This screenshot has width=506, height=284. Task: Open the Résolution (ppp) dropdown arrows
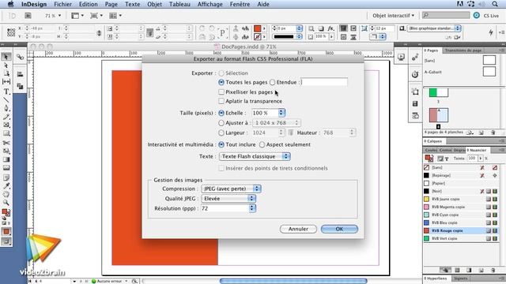252,208
